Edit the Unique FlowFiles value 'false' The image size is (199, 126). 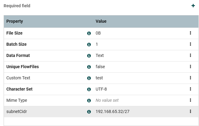click(100, 67)
